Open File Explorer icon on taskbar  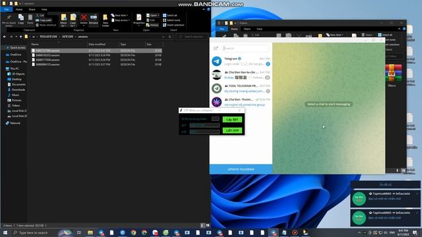pyautogui.click(x=90, y=232)
